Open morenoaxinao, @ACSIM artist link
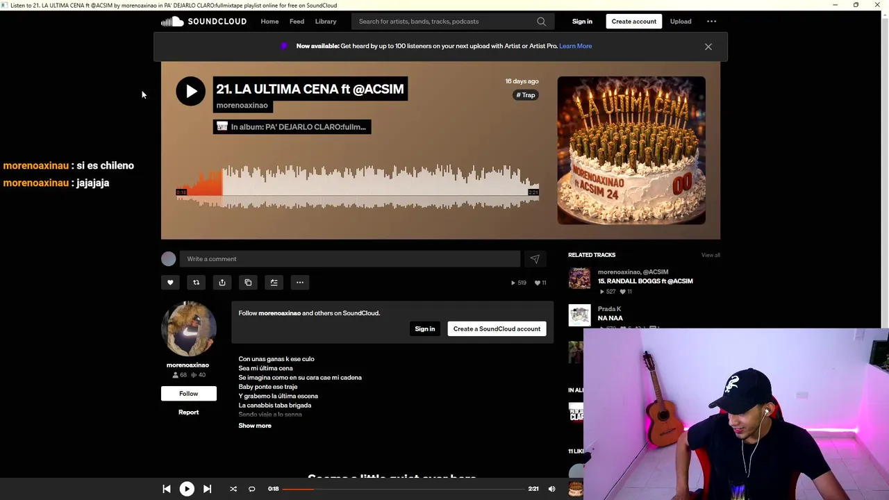Image resolution: width=889 pixels, height=500 pixels. 633,272
